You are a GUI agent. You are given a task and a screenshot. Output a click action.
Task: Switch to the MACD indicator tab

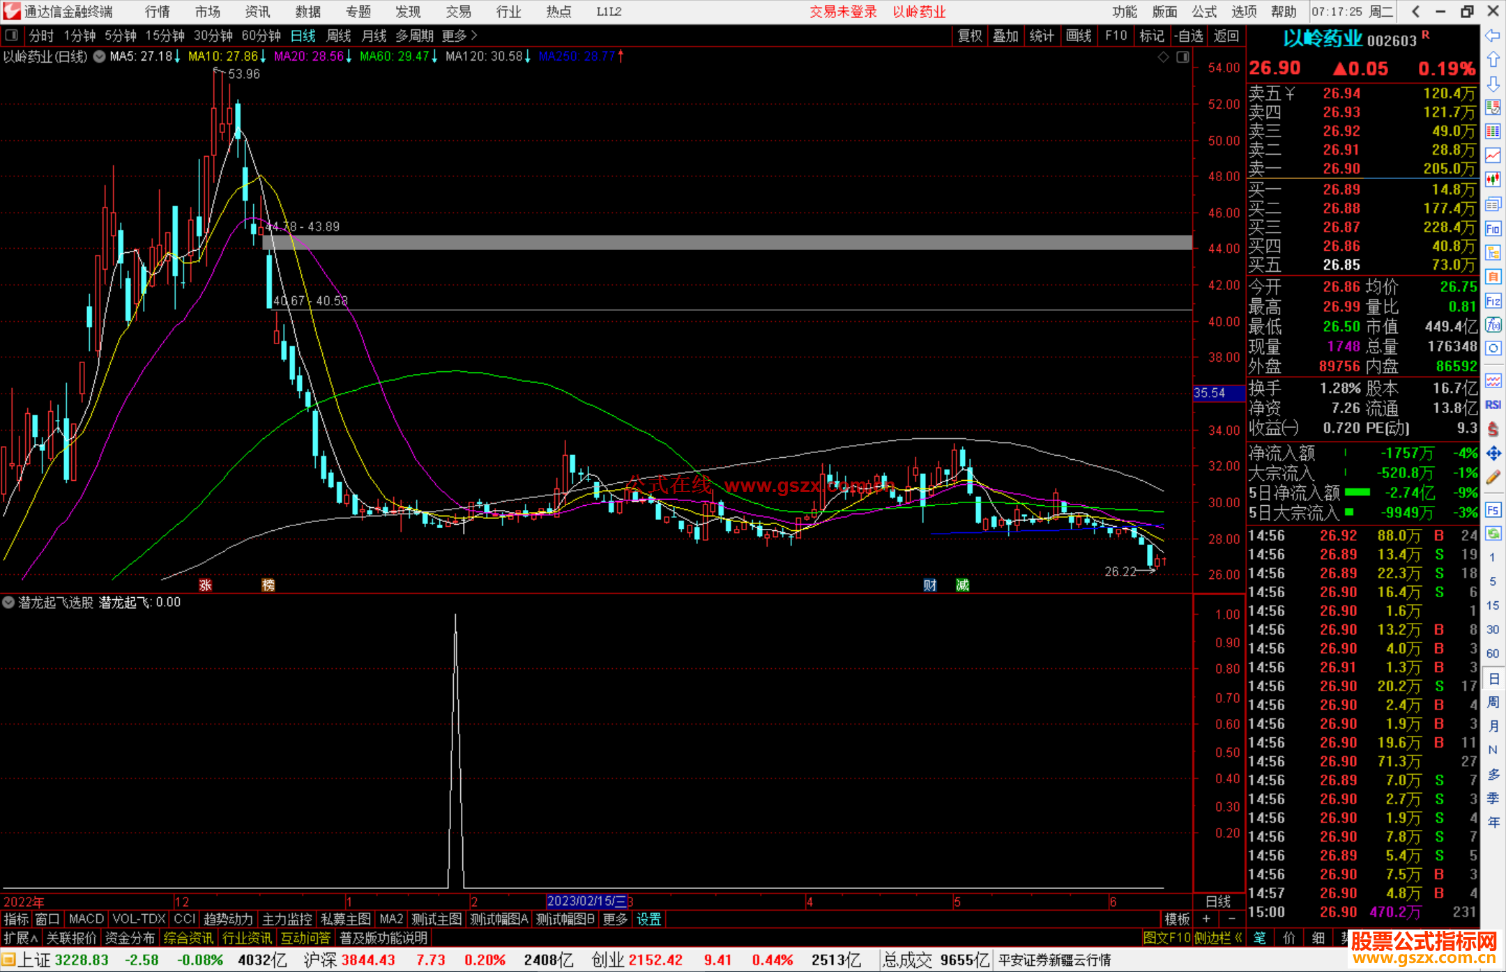(x=86, y=919)
